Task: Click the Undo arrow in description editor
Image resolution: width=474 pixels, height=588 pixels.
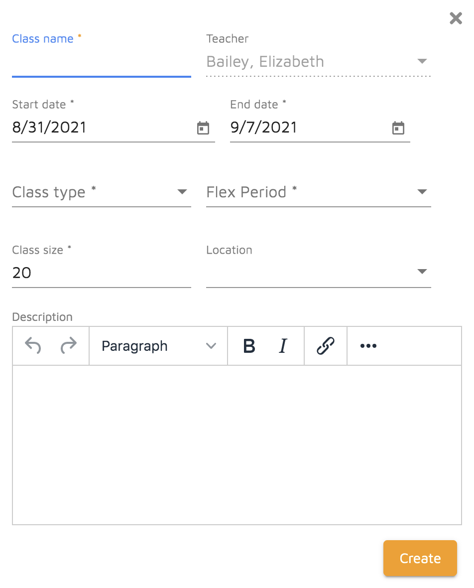Action: pos(33,346)
